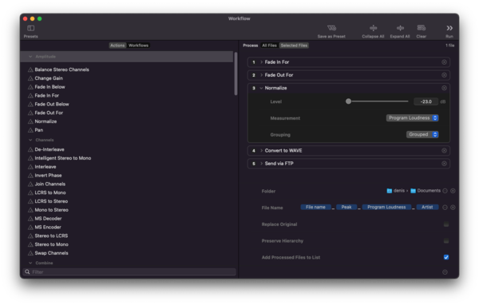Remove the Send via FTP step
479x305 pixels.
coord(444,164)
